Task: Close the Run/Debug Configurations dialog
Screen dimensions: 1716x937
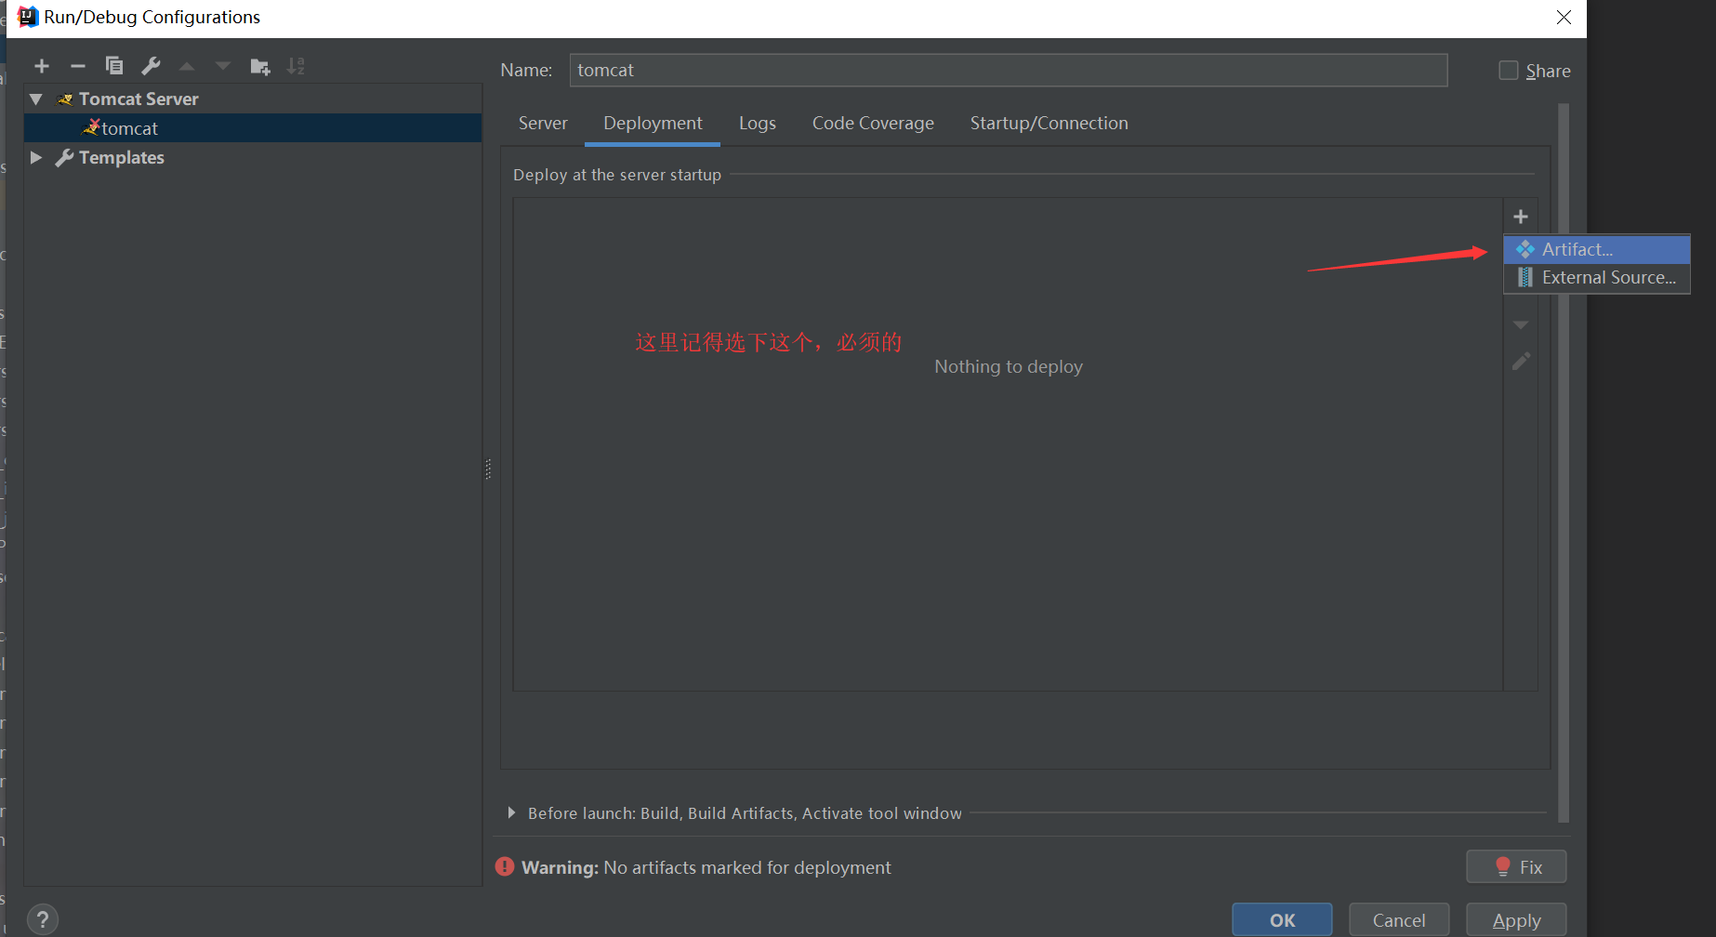Action: 1564,18
